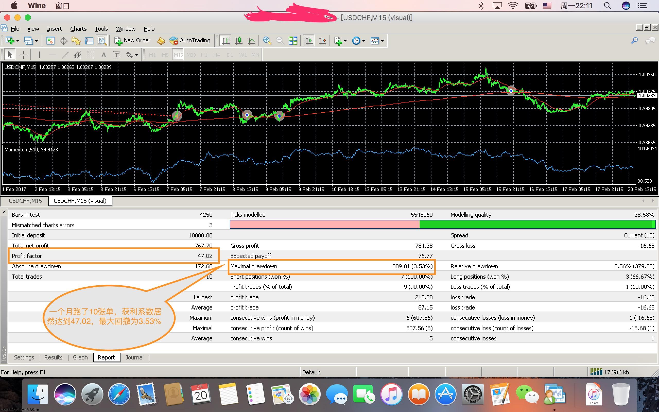659x412 pixels.
Task: Expand the Indicators dropdown arrow
Action: [x=345, y=41]
